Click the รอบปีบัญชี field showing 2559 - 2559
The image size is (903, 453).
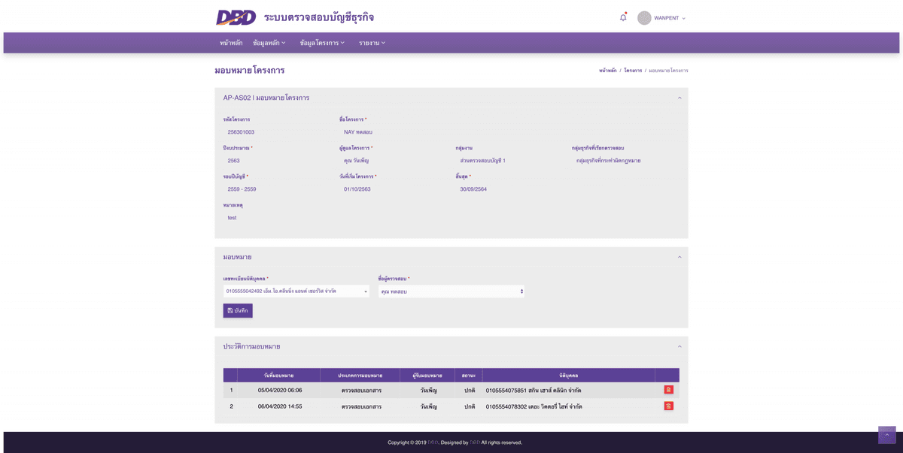tap(277, 189)
